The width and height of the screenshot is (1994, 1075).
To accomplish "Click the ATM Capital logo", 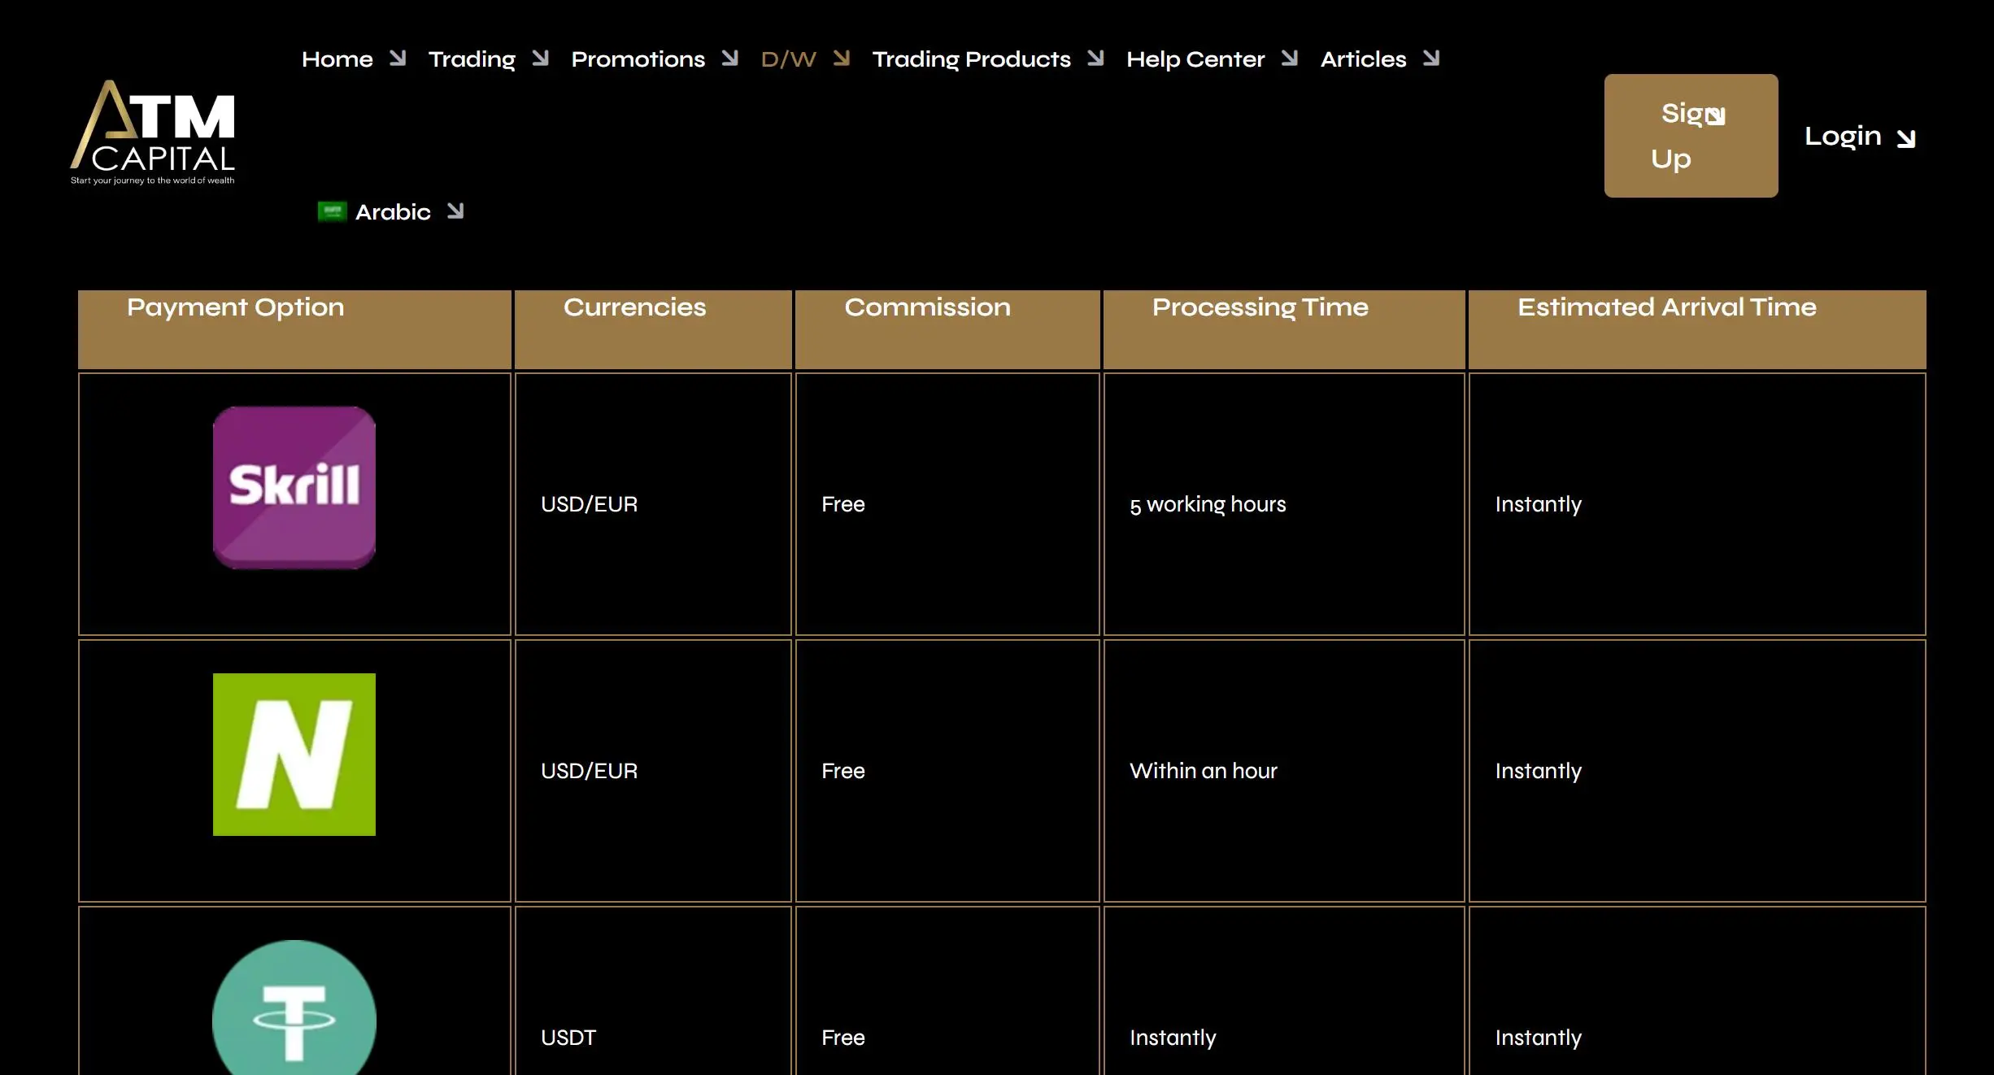I will 153,133.
